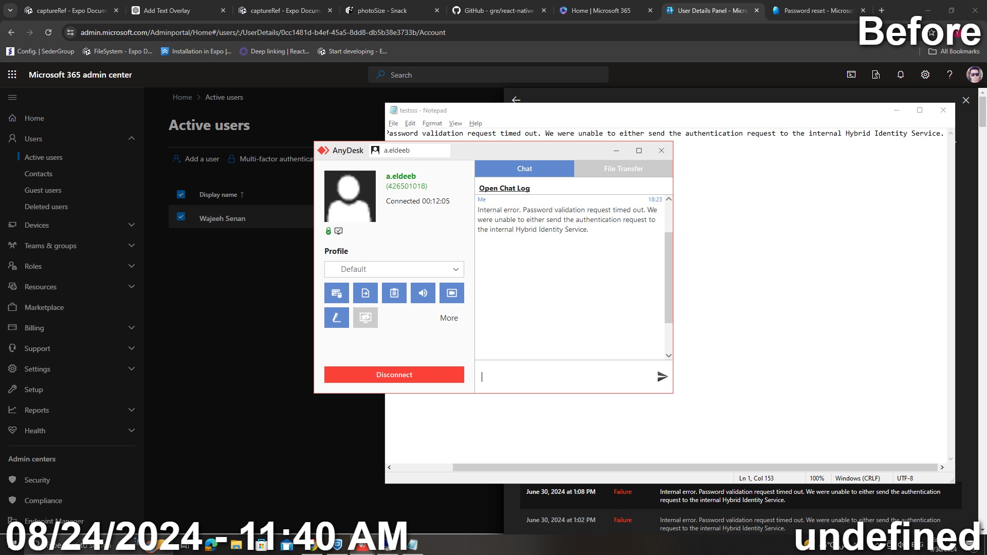Click Add a user button
This screenshot has width=987, height=555.
coord(196,159)
